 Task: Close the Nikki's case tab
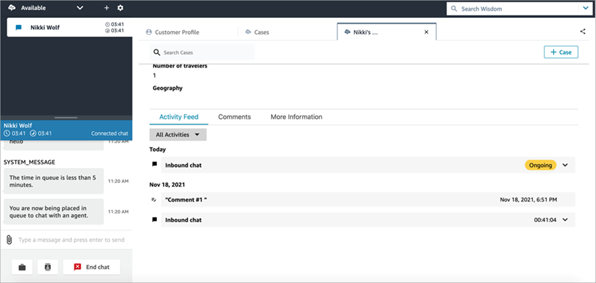pyautogui.click(x=426, y=32)
